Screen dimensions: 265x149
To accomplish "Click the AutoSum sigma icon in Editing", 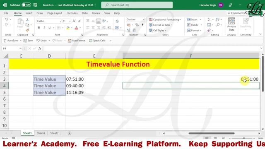I will point(209,19).
